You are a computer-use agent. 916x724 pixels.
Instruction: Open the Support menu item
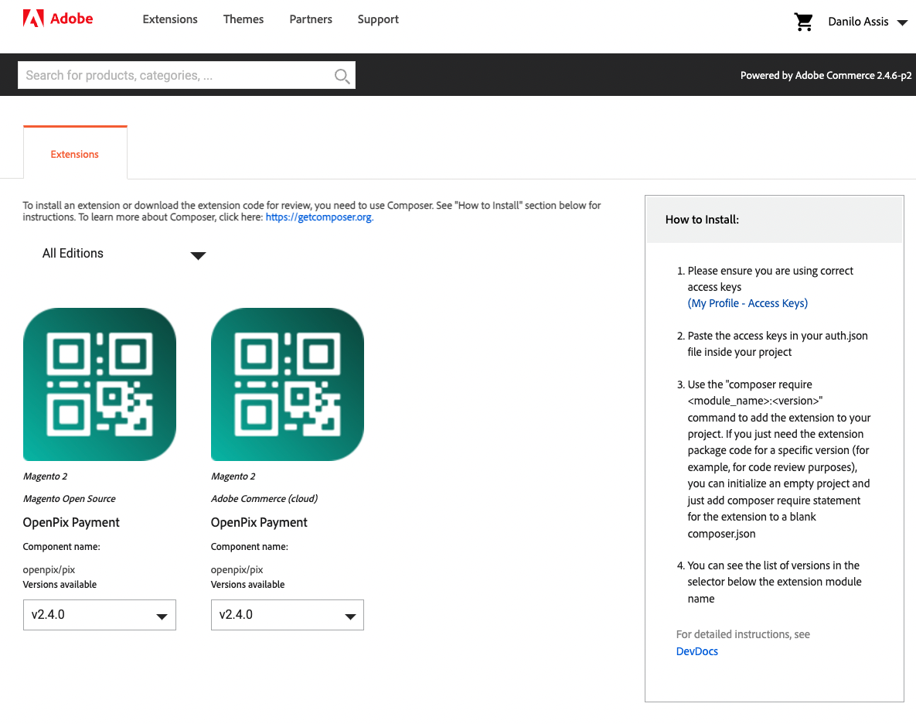click(x=378, y=19)
